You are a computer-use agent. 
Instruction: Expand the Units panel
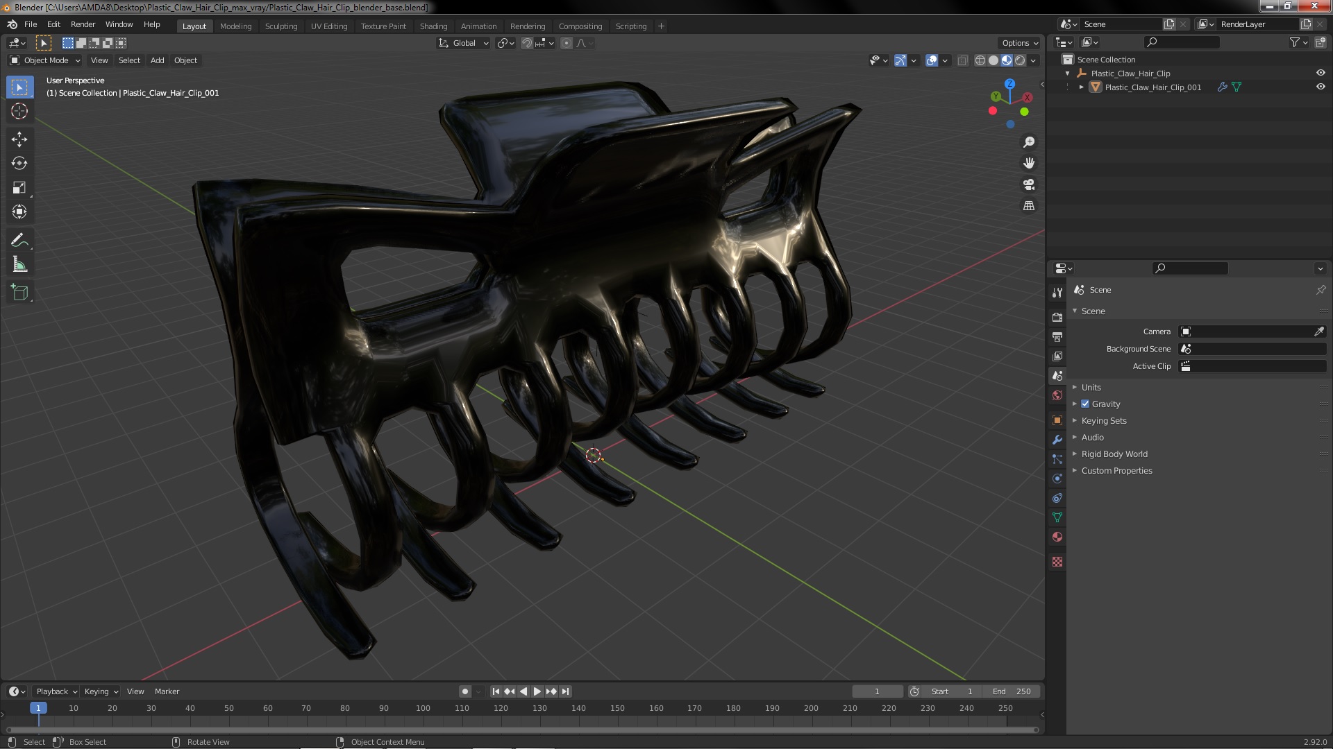tap(1091, 388)
